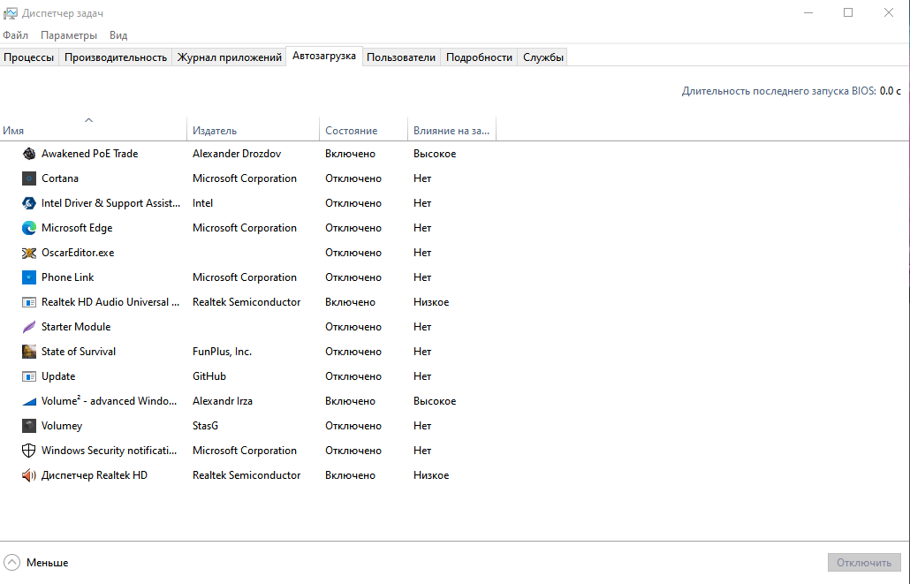
Task: Open the Журнал приложений tab
Action: [229, 57]
